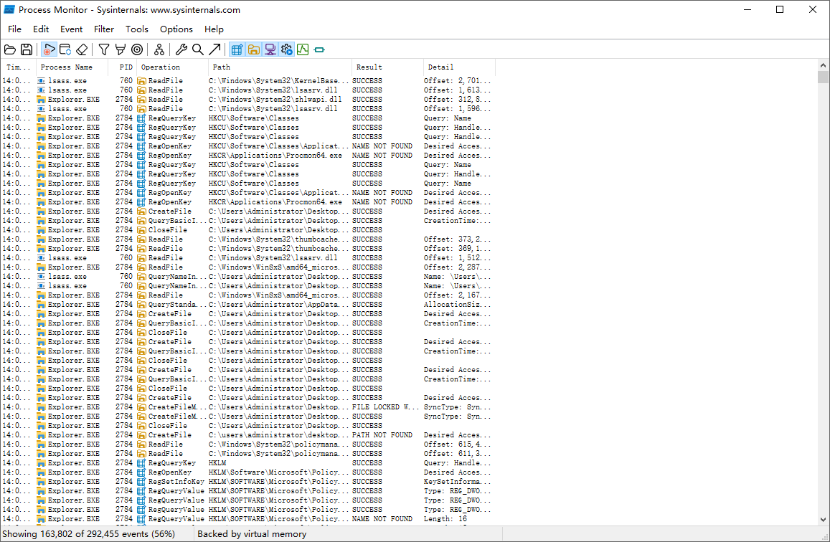Show the Process Tree
The image size is (830, 542).
coord(159,49)
